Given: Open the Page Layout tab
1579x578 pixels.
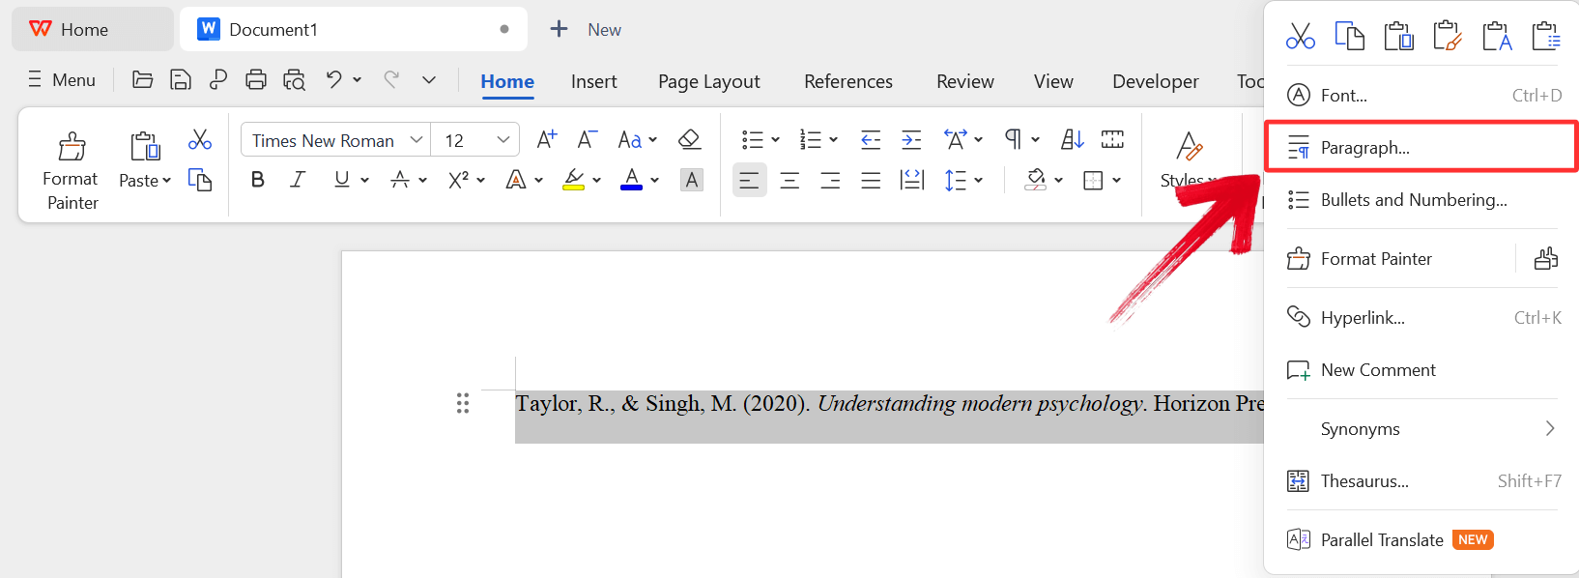Looking at the screenshot, I should click(x=709, y=81).
